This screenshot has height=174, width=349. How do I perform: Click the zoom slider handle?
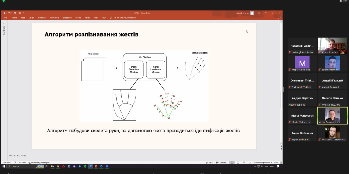point(263,162)
